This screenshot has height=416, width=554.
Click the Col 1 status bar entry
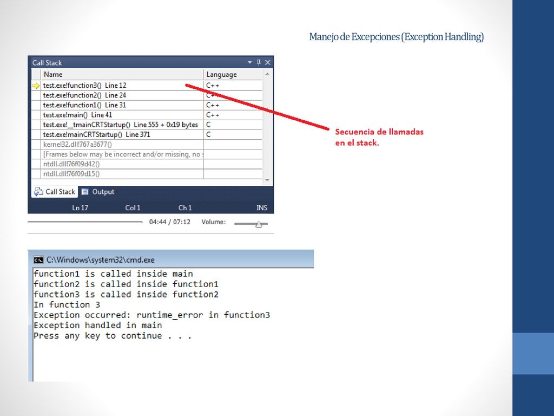click(133, 207)
